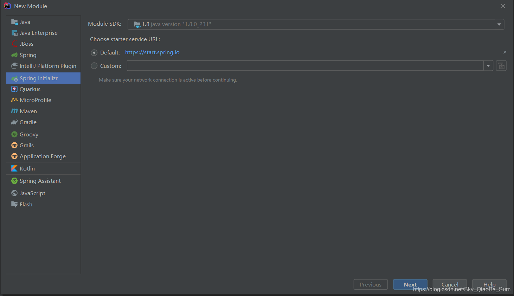Select the Java module type icon

14,22
